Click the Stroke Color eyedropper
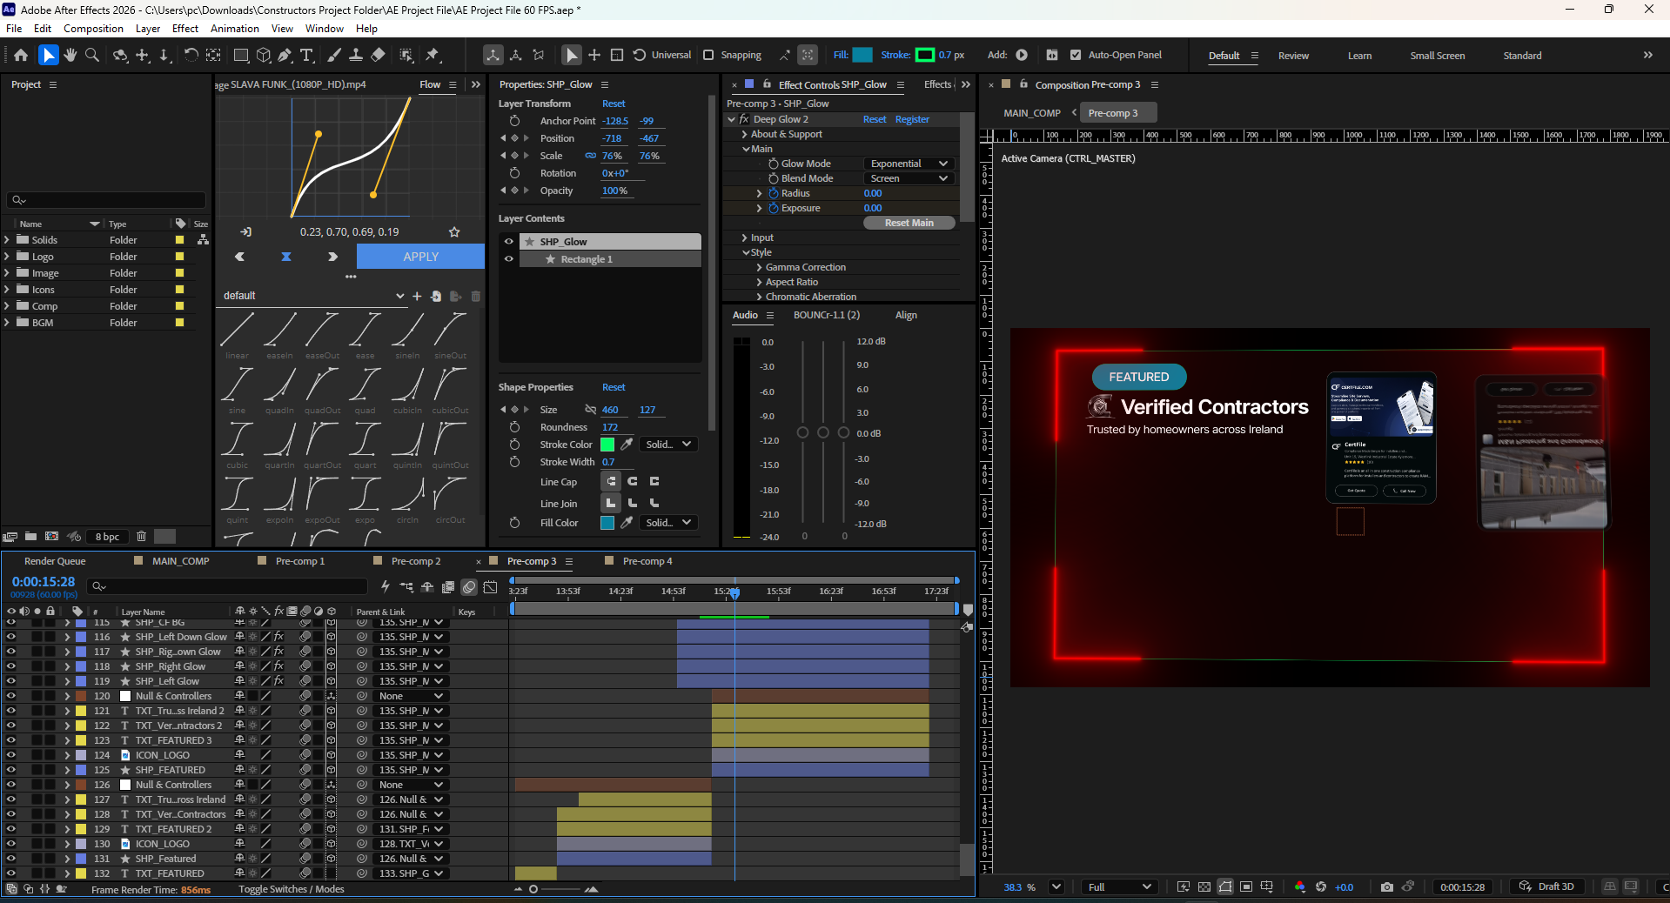This screenshot has width=1670, height=903. coord(627,445)
